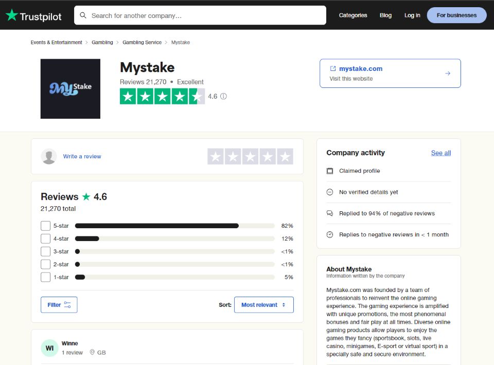Click the Blog menu item
The height and width of the screenshot is (365, 494).
point(385,15)
